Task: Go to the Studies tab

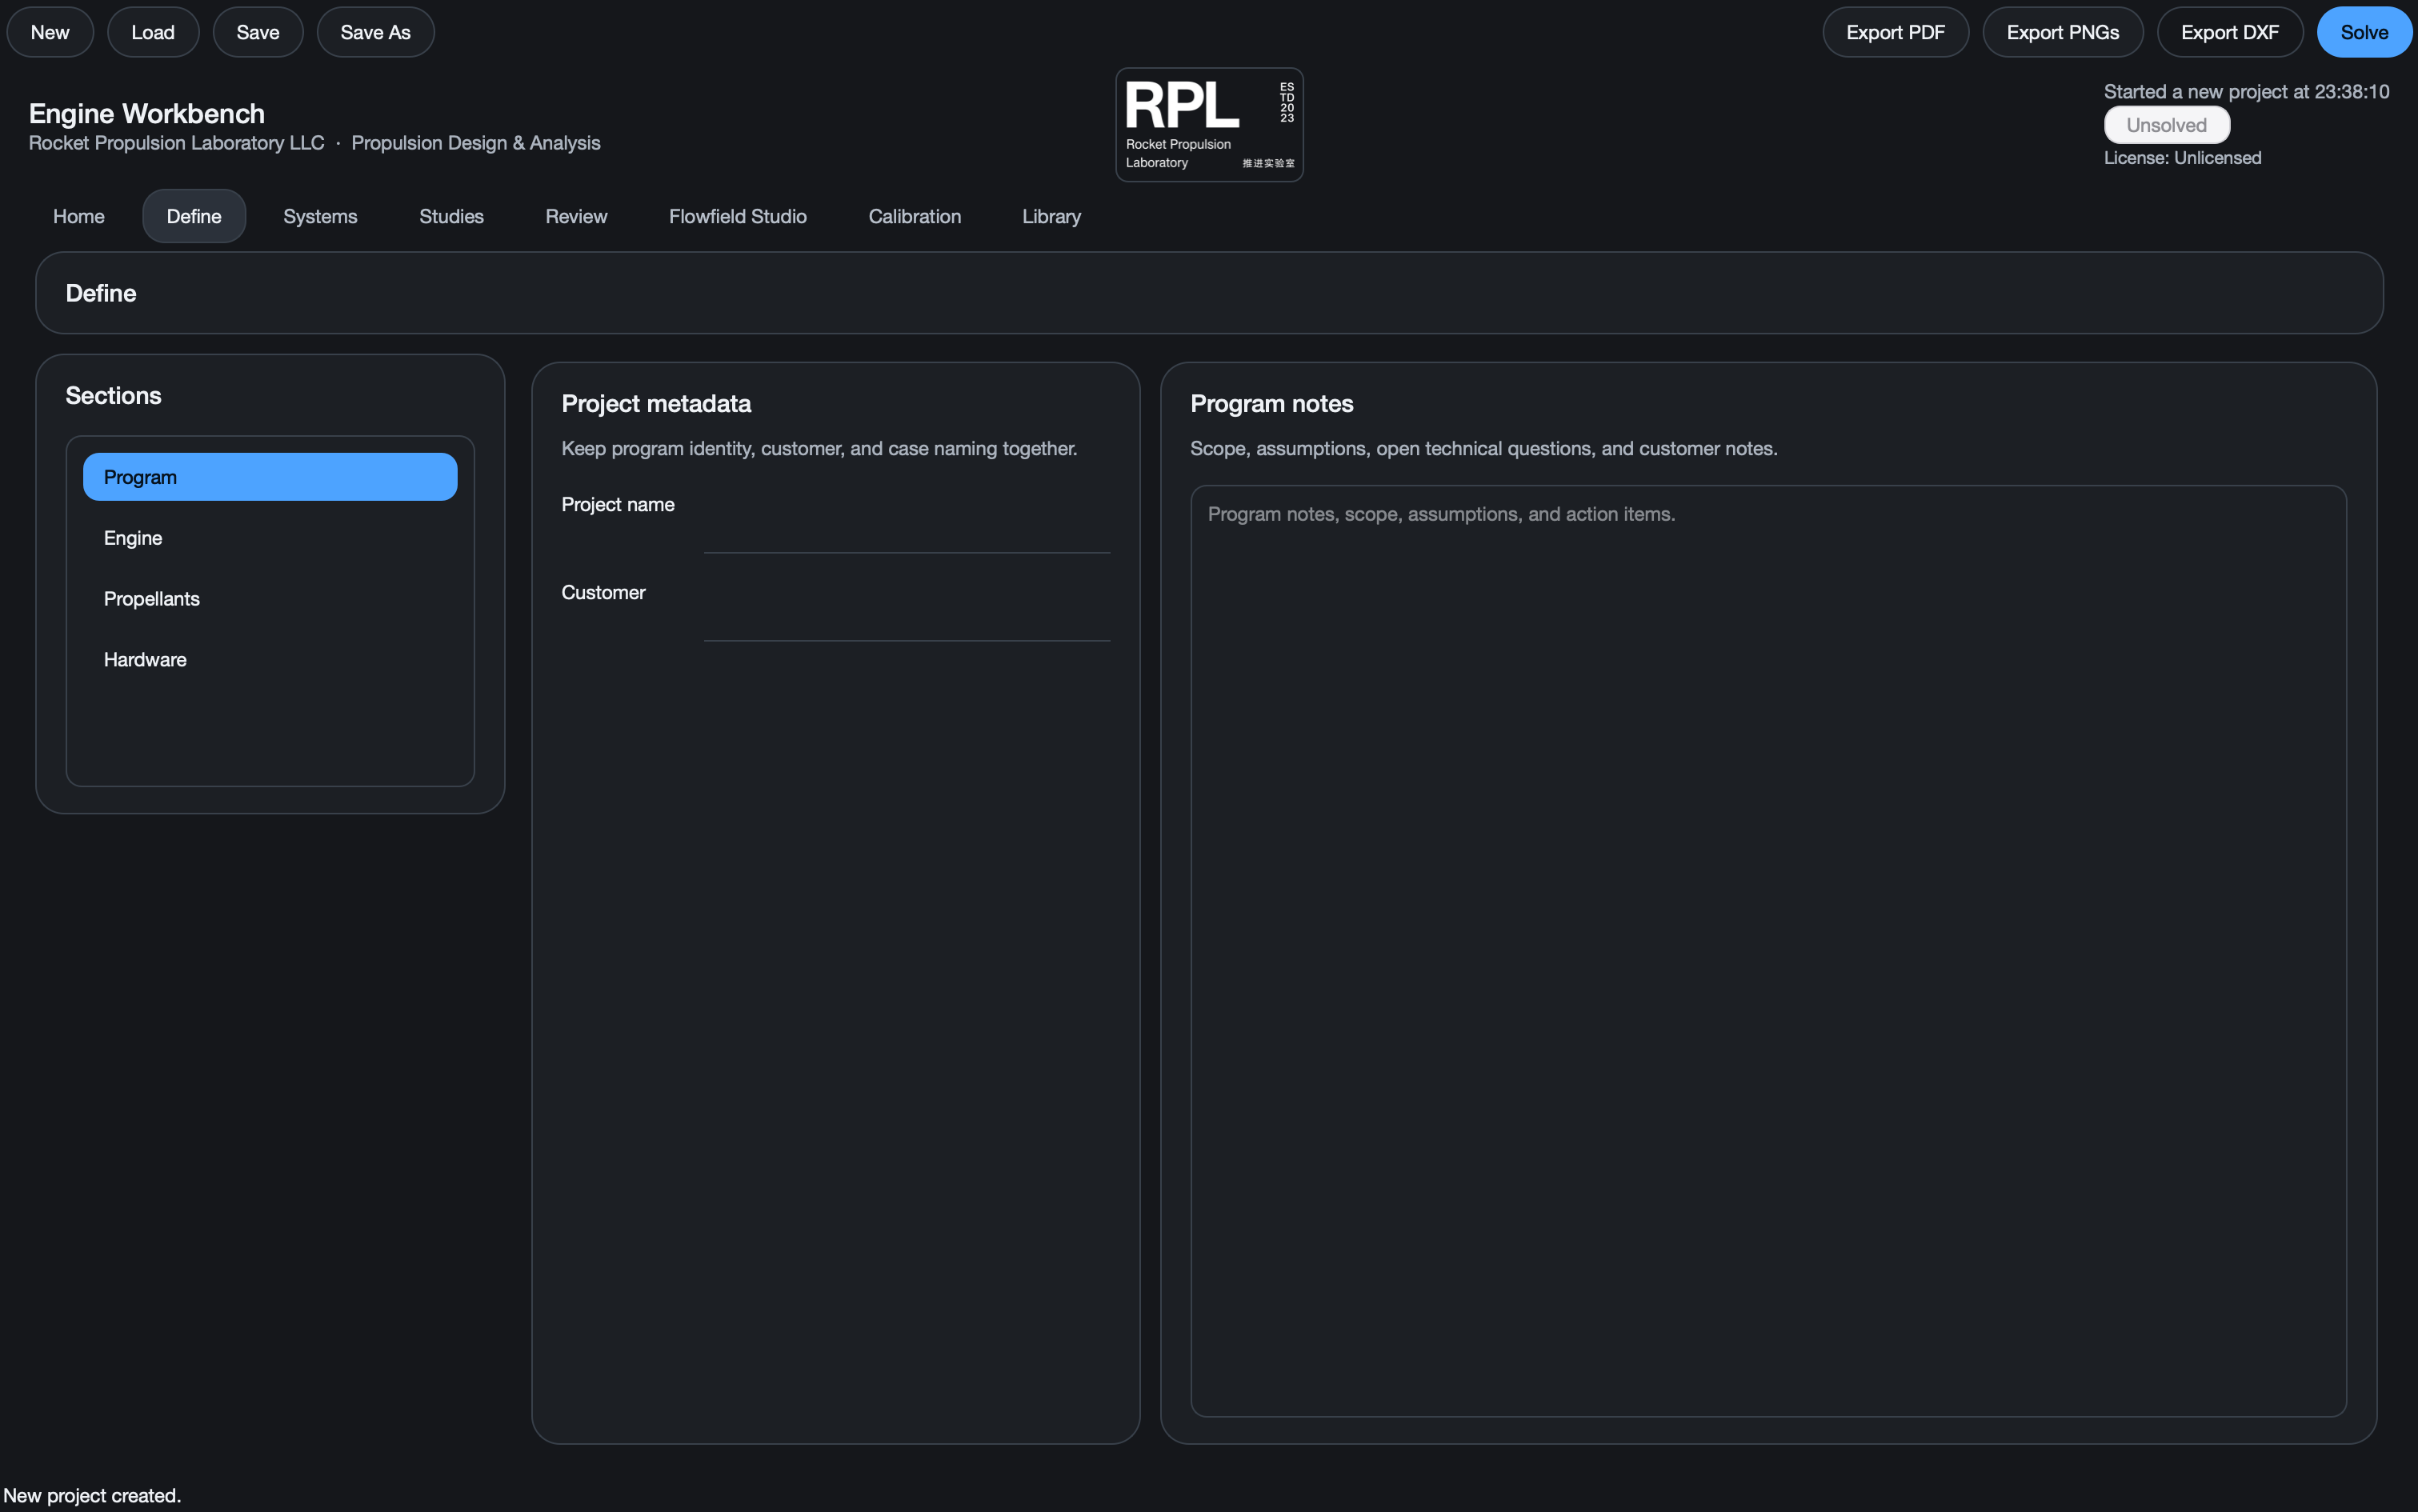Action: pyautogui.click(x=451, y=216)
